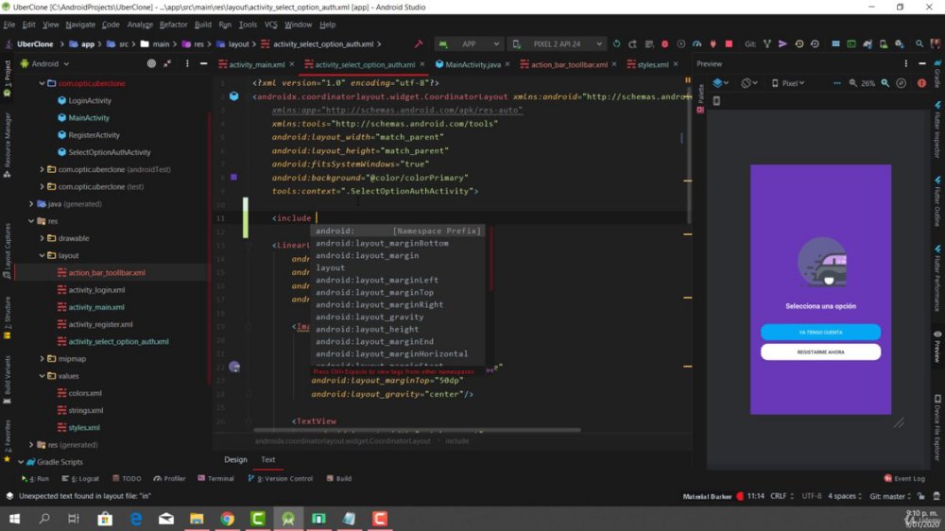Click the git update project arrow icon
Viewport: 945px width, 531px height.
[x=766, y=44]
